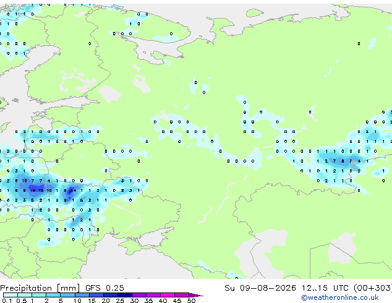Image resolution: width=392 pixels, height=303 pixels.
Task: Click the purple arrow tip above 50
Action: tap(196, 295)
